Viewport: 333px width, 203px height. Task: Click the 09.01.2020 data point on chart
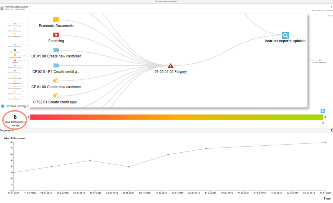[325, 142]
